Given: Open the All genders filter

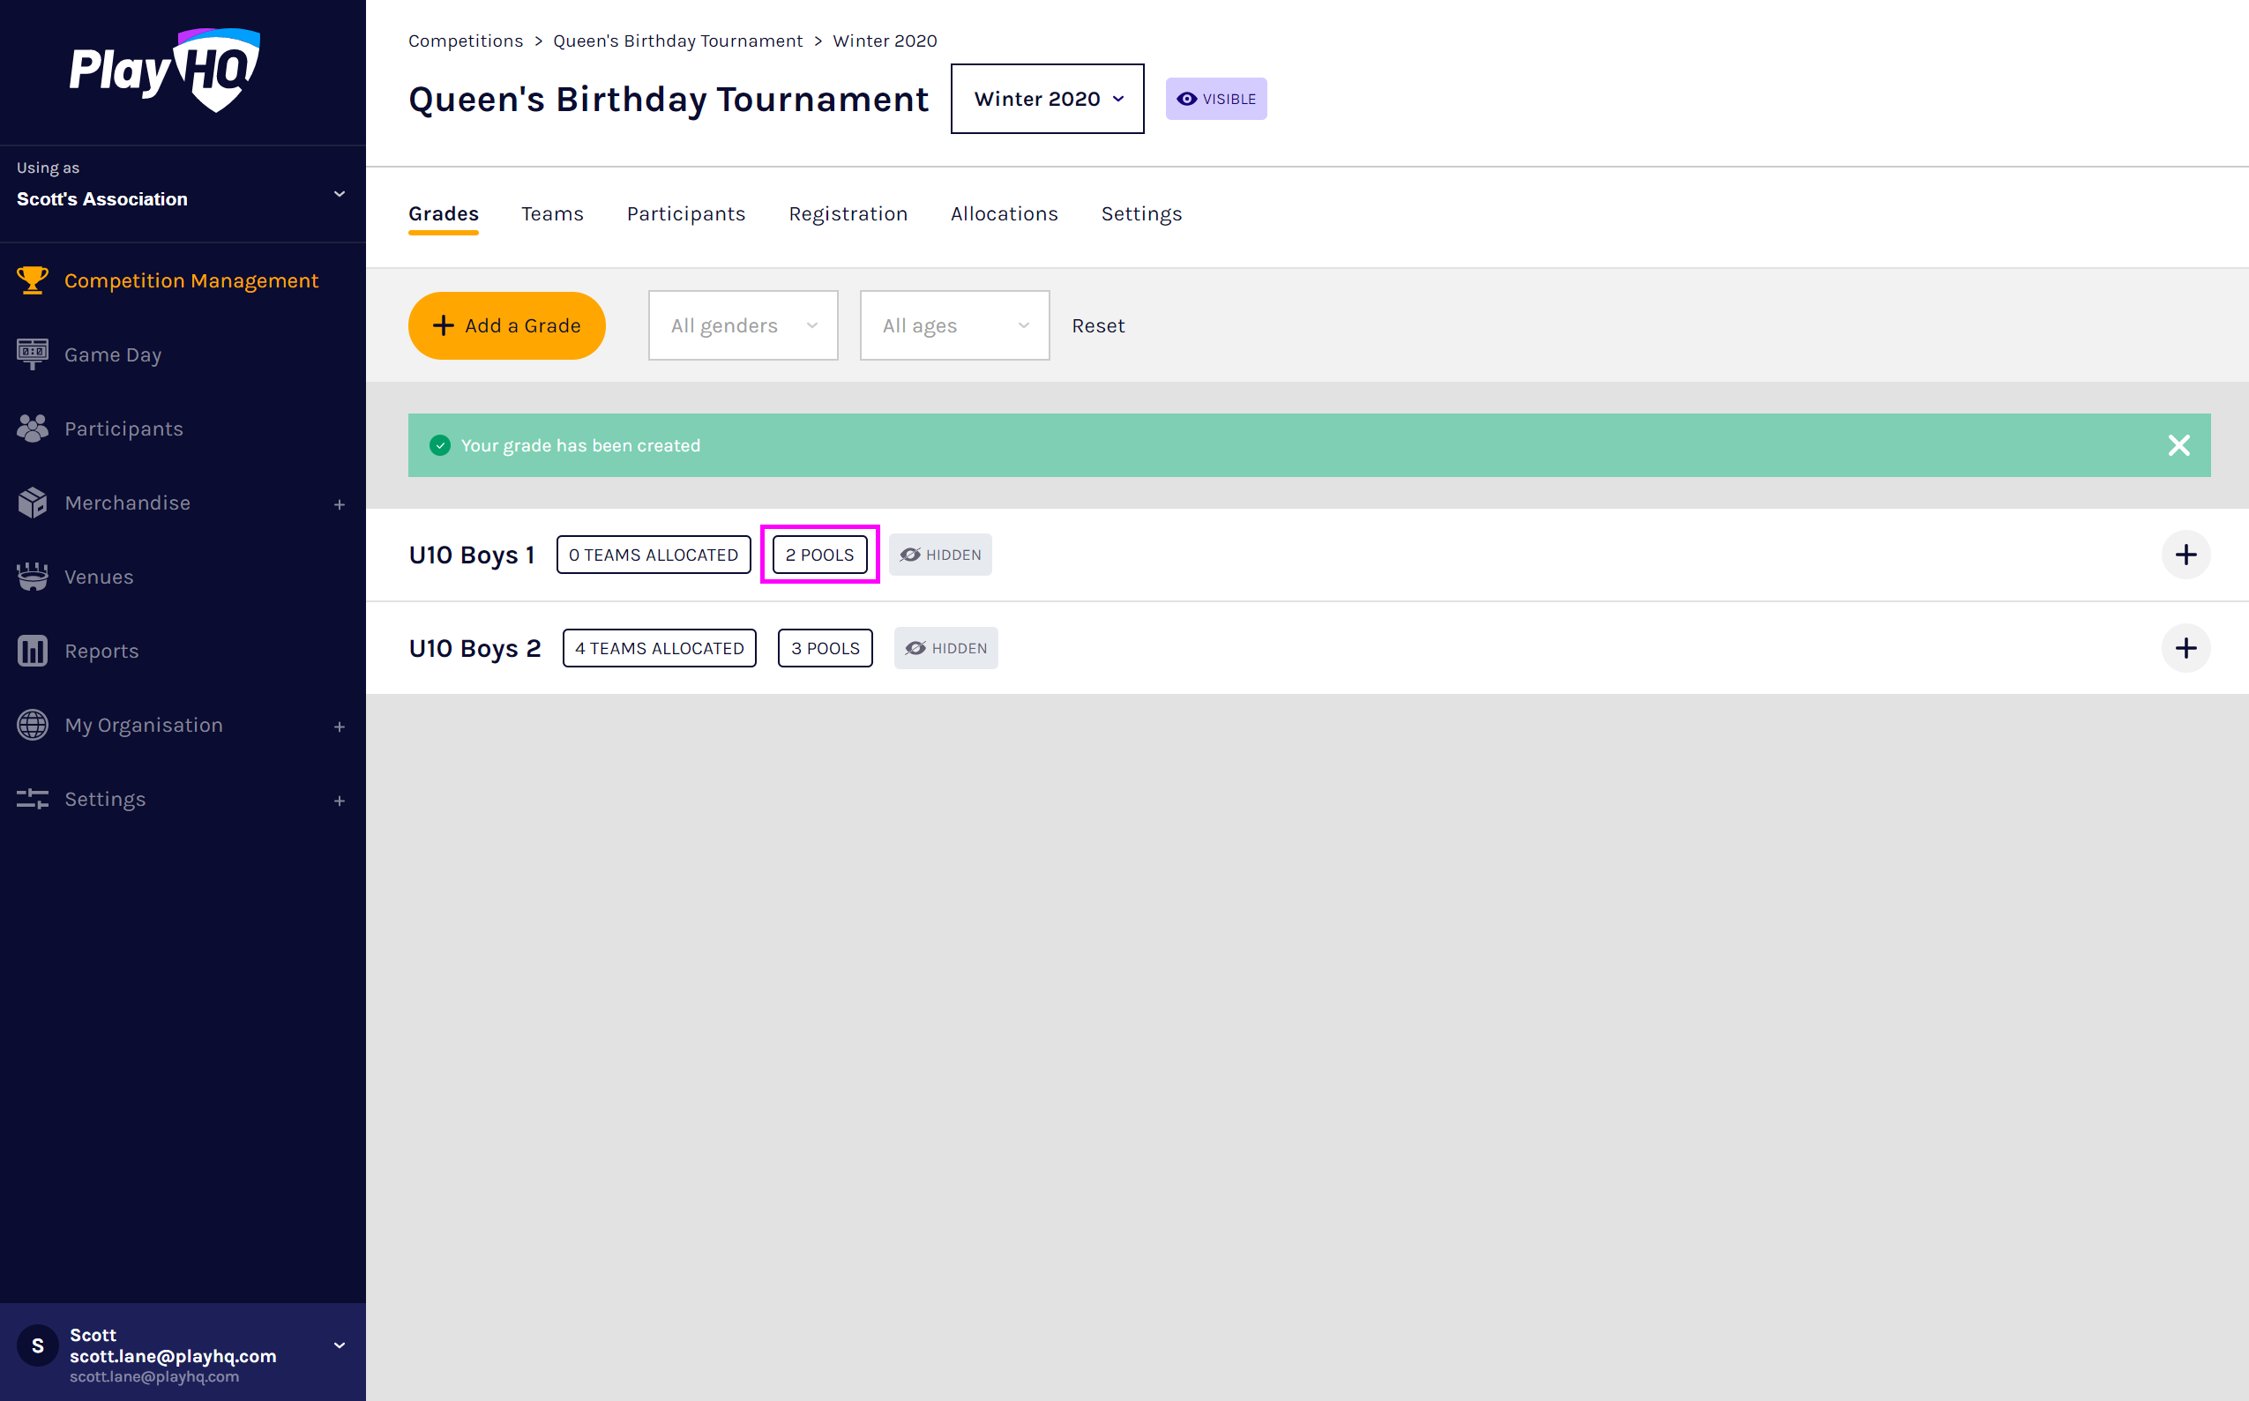Looking at the screenshot, I should click(x=743, y=325).
